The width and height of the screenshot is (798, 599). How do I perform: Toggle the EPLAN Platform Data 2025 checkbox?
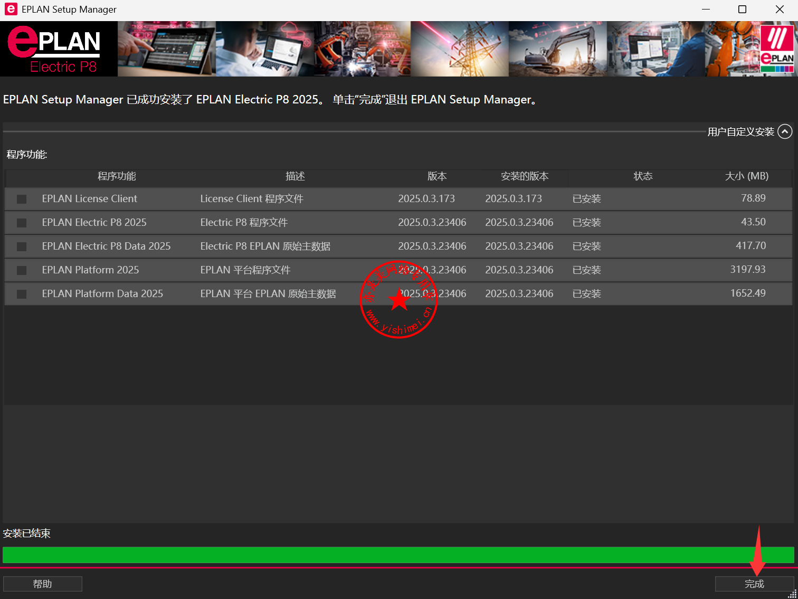tap(22, 294)
